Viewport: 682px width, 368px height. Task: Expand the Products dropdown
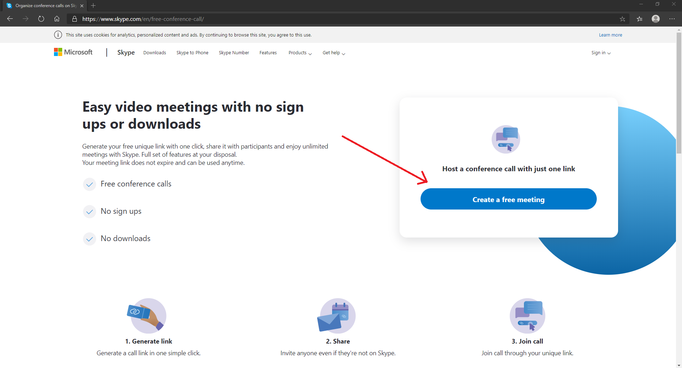coord(300,53)
